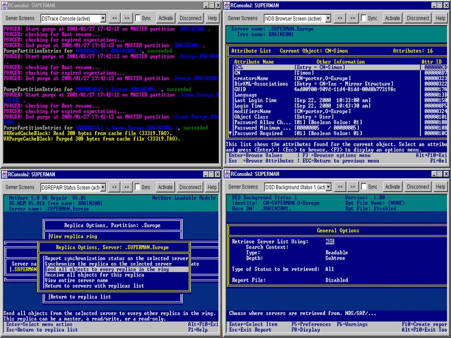Open Help in DSTrace Console window
This screenshot has height=338, width=451.
click(212, 18)
